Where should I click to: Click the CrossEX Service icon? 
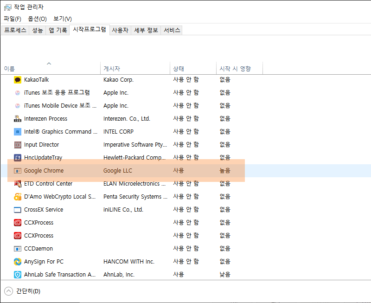pyautogui.click(x=18, y=210)
